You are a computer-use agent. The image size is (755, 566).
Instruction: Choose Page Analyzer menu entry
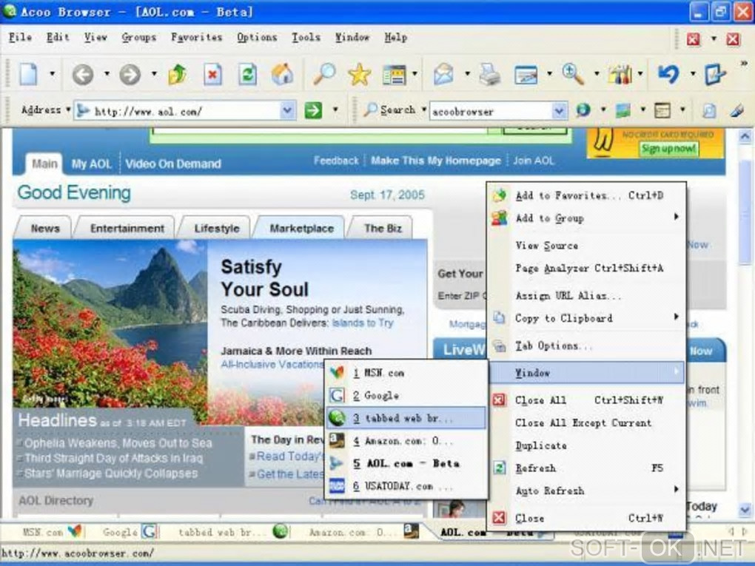(587, 268)
